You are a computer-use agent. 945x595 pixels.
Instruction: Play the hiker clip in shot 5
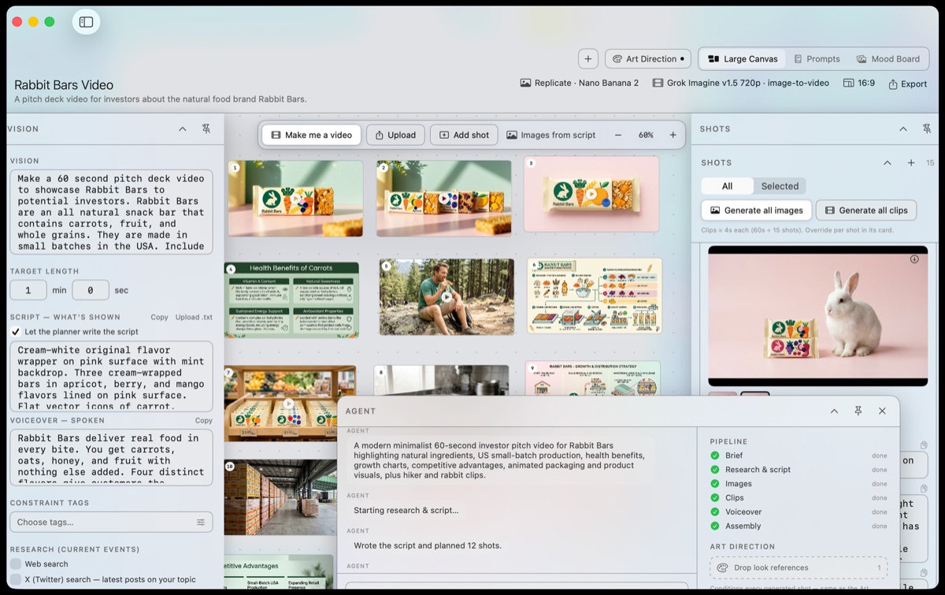pos(447,297)
